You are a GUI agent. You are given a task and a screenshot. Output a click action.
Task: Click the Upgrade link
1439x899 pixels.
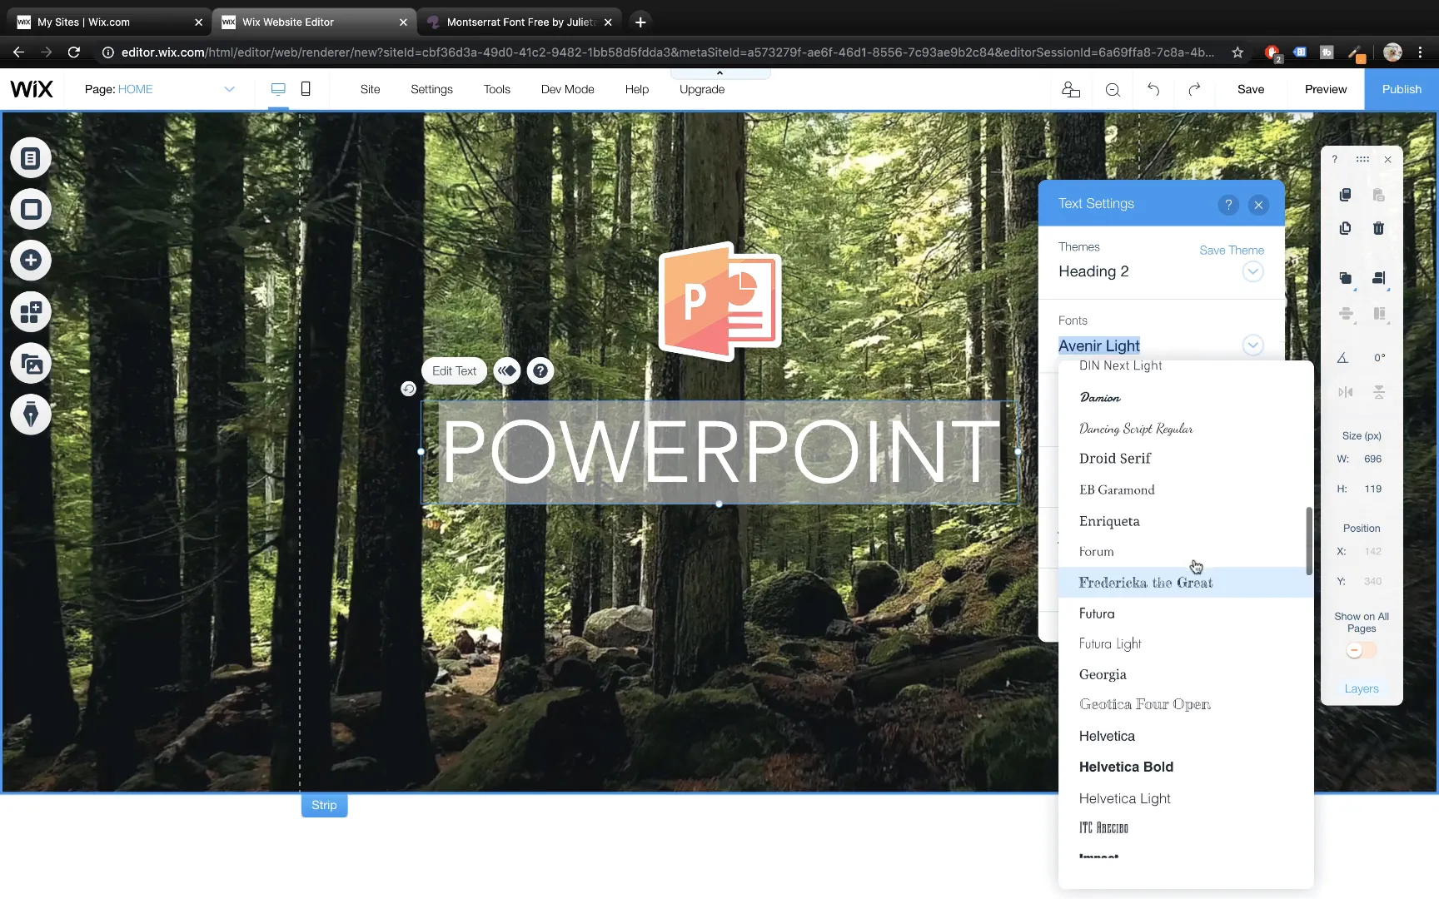702,89
